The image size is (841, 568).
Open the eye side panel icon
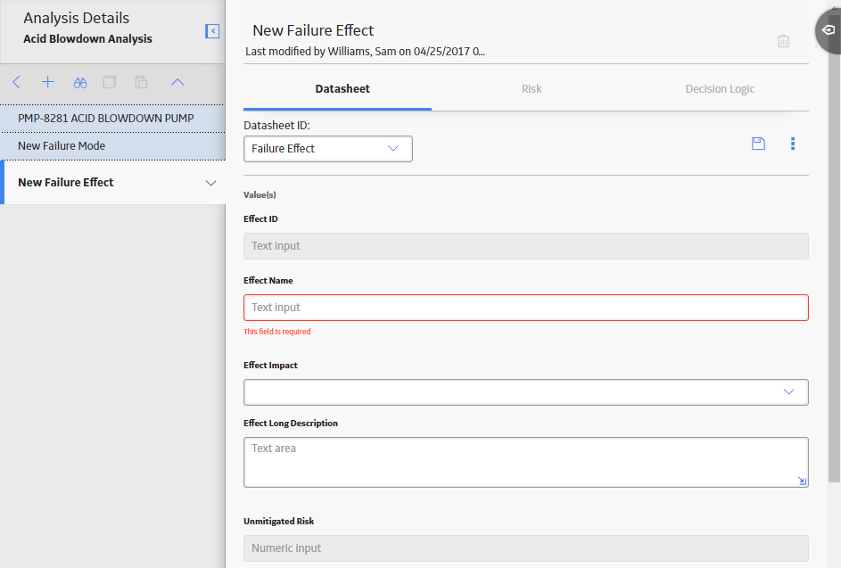829,30
